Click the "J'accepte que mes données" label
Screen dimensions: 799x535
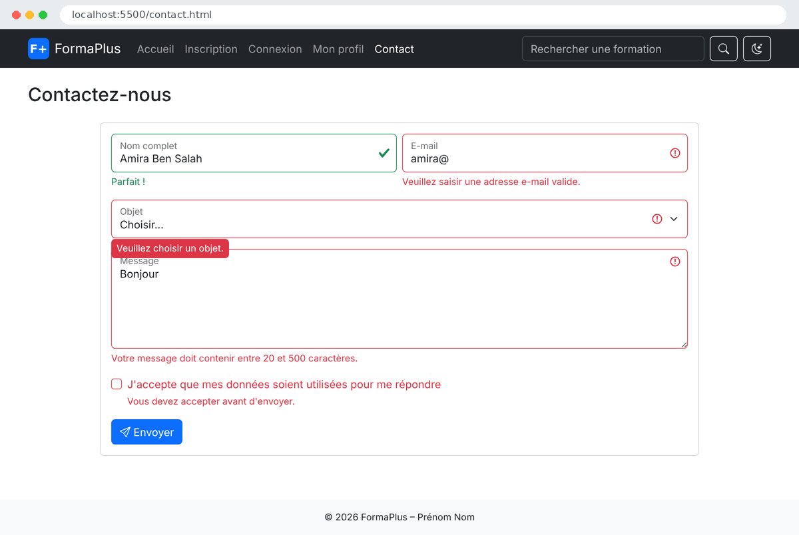(x=284, y=385)
